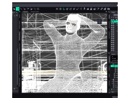130x98 pixels.
Task: Click the icon at the left pane bottom
Action: pyautogui.click(x=14, y=89)
